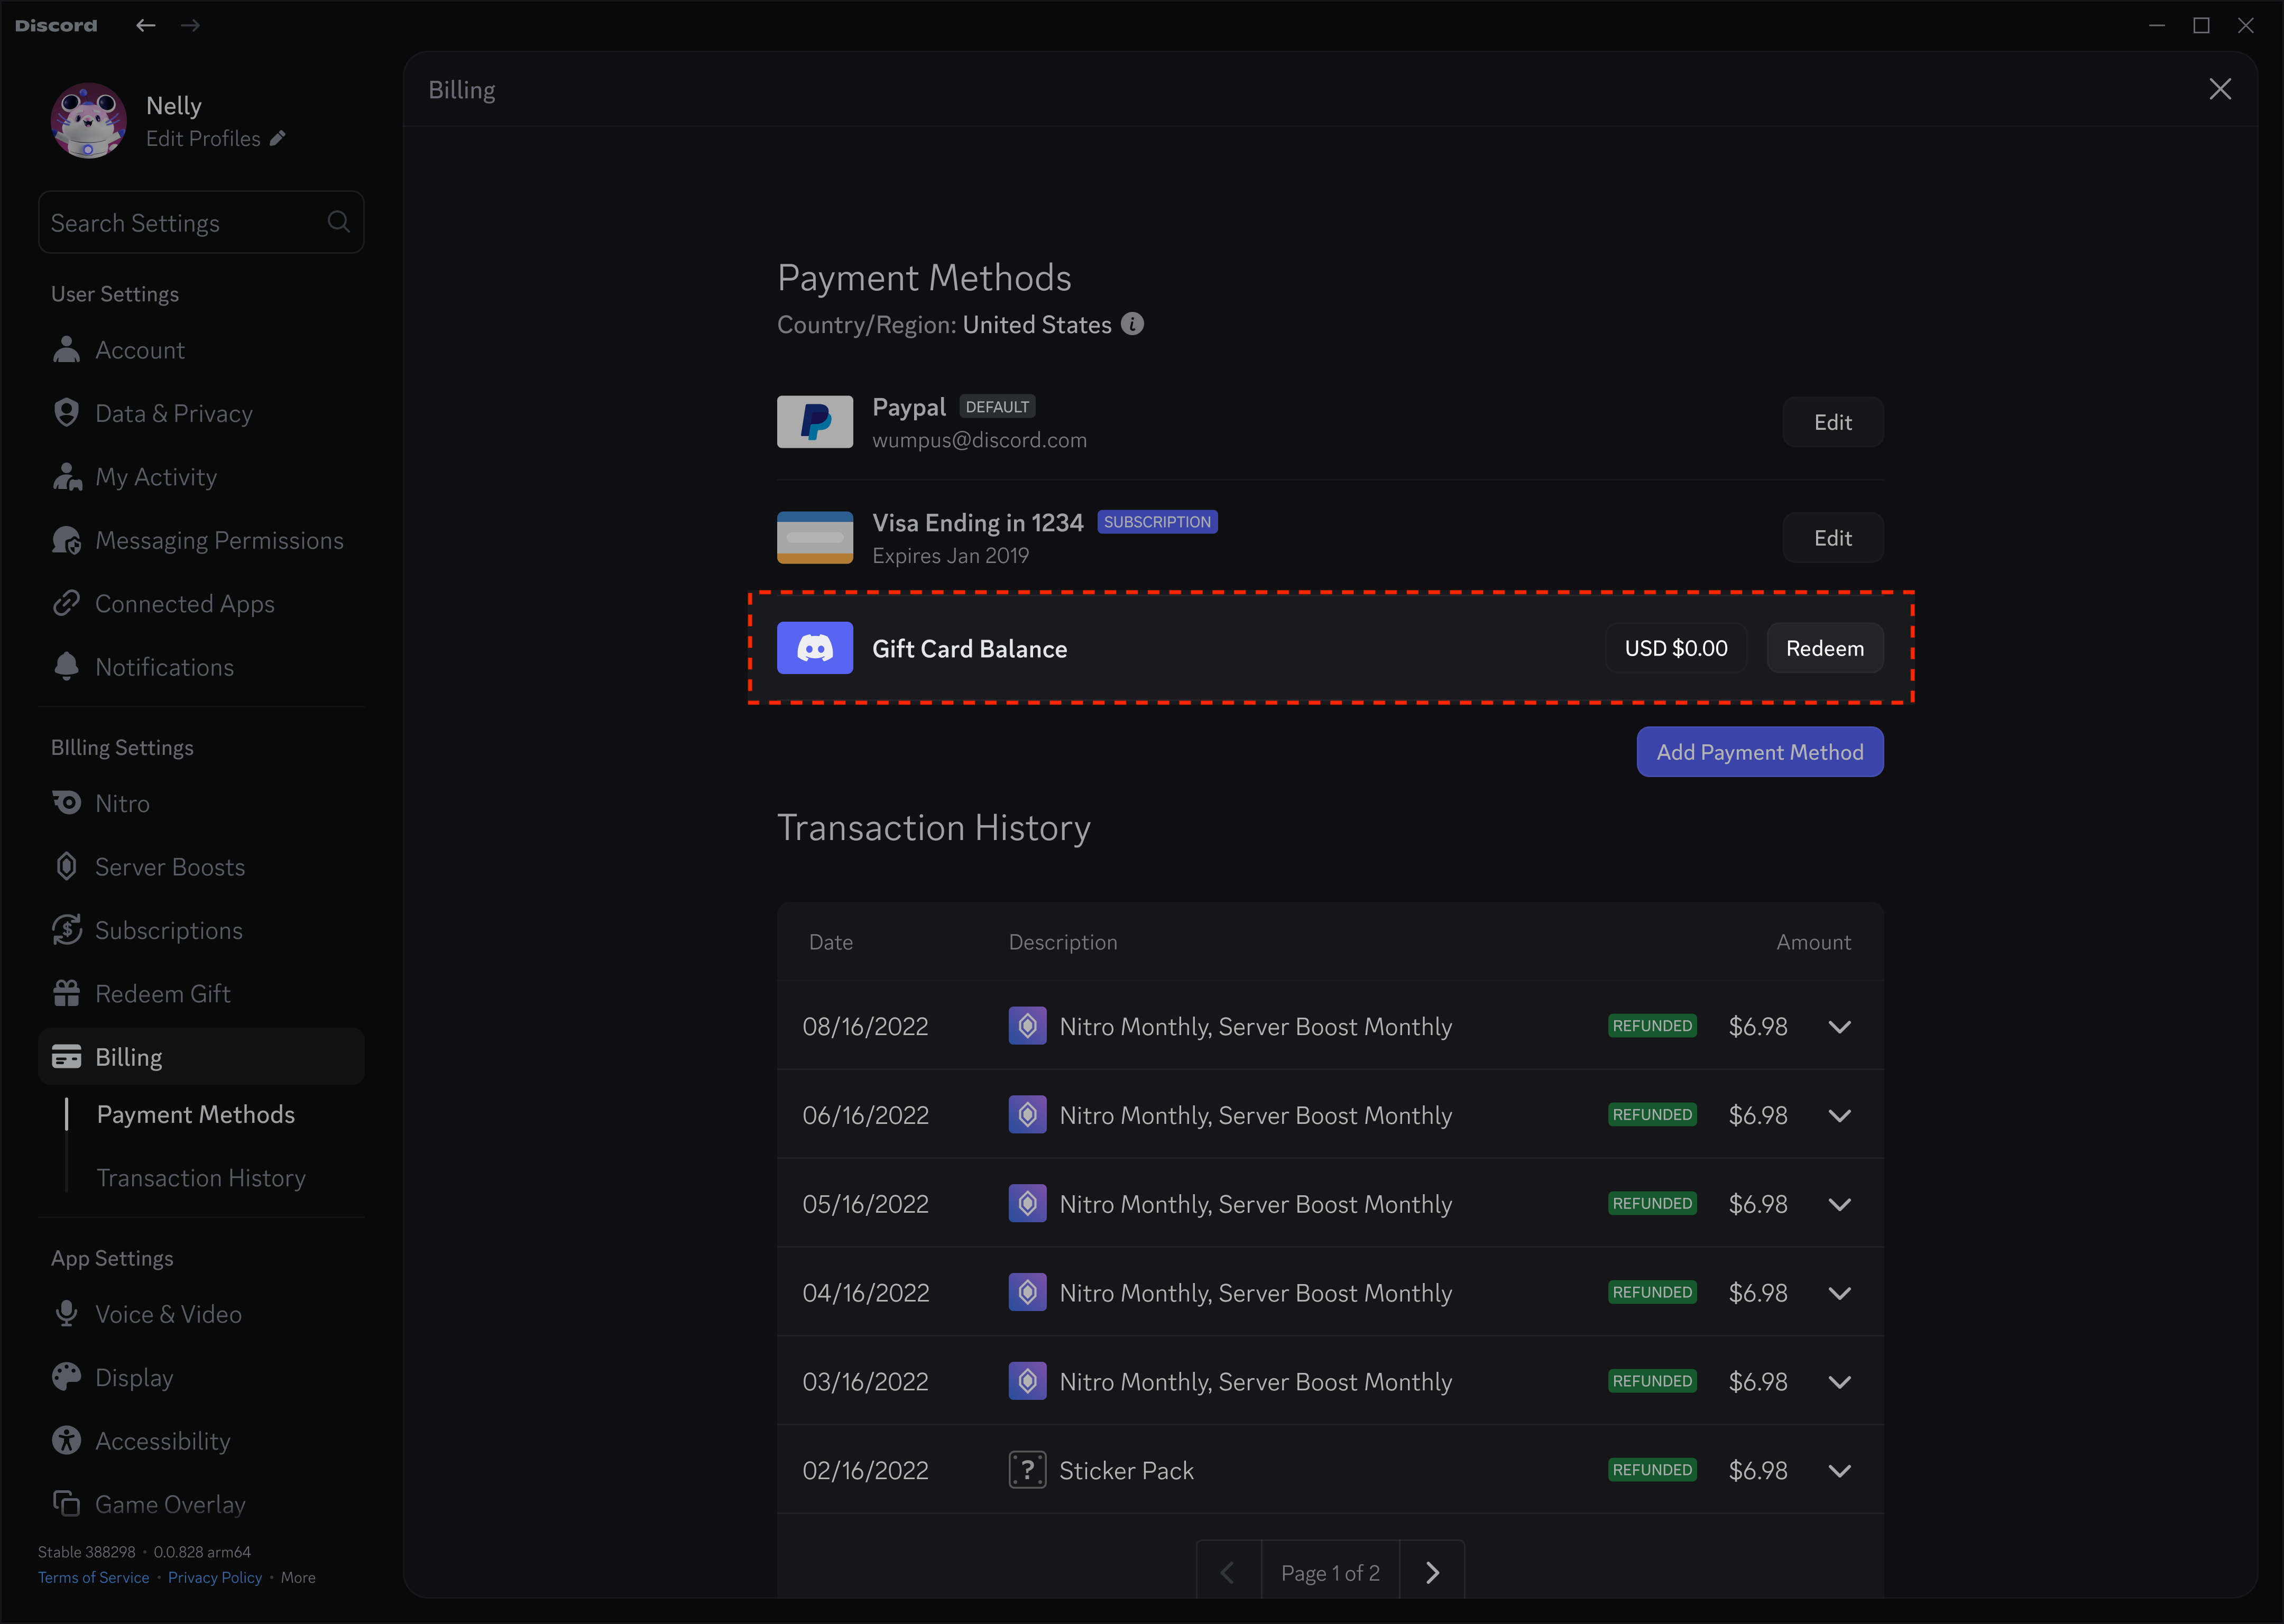The image size is (2284, 1624).
Task: Expand the 03/16/2022 transaction row
Action: (1839, 1382)
